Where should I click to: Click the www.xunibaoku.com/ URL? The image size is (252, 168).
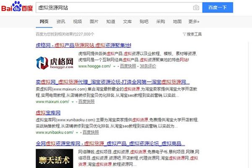(x=55, y=132)
